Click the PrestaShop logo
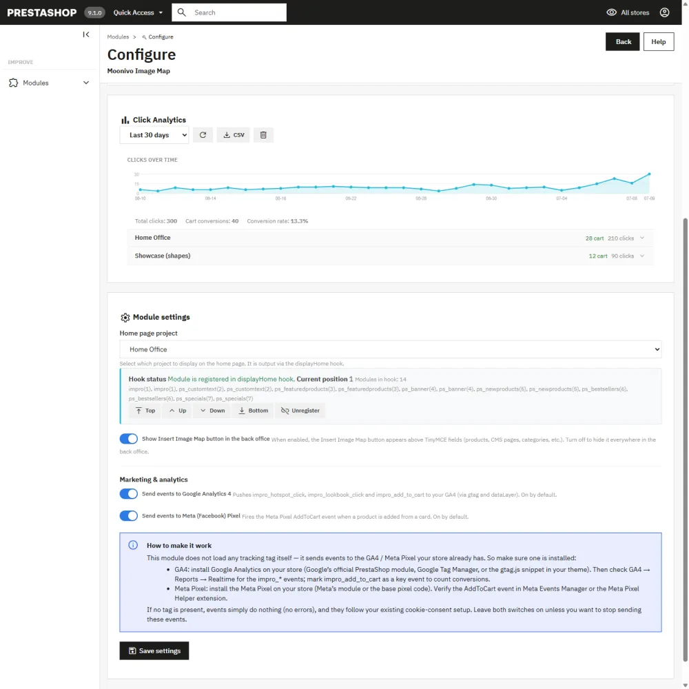The height and width of the screenshot is (689, 689). (x=42, y=12)
